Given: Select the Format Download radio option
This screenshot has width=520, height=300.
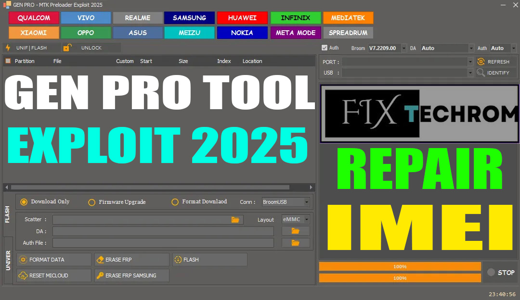Looking at the screenshot, I should pyautogui.click(x=175, y=202).
